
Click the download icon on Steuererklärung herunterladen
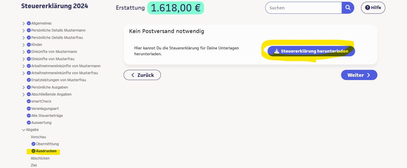pos(277,51)
